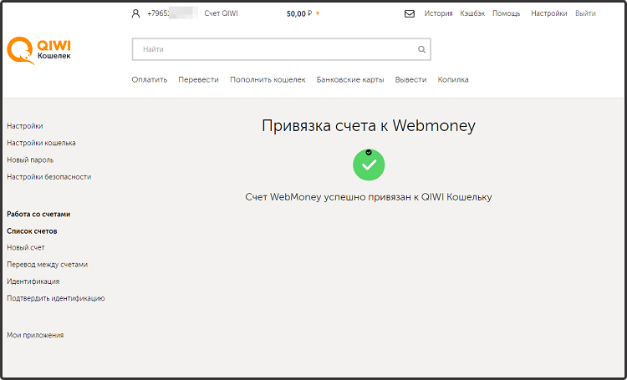Open messages via the envelope icon
Viewport: 627px width, 380px height.
point(410,14)
